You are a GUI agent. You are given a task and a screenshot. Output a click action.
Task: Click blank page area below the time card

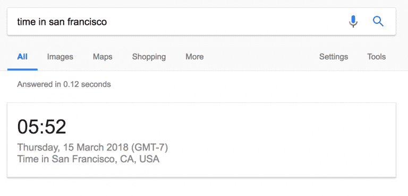click(204, 188)
